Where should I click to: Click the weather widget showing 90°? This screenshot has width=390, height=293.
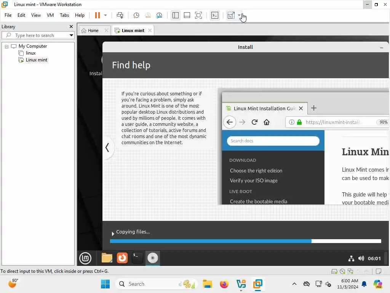click(13, 283)
